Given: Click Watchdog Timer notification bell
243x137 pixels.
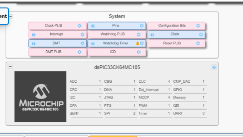Looking at the screenshot, I should pos(138,43).
